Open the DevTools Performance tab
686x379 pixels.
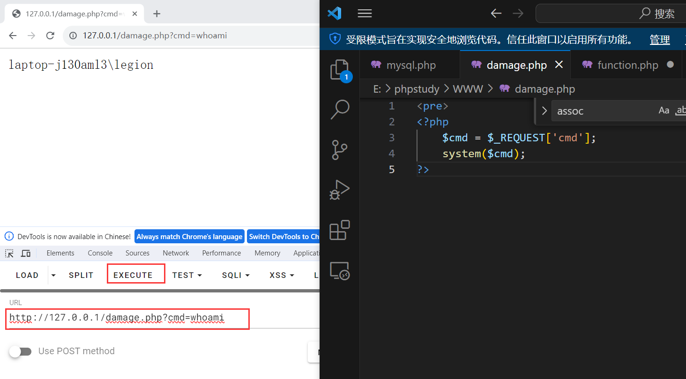pos(222,253)
